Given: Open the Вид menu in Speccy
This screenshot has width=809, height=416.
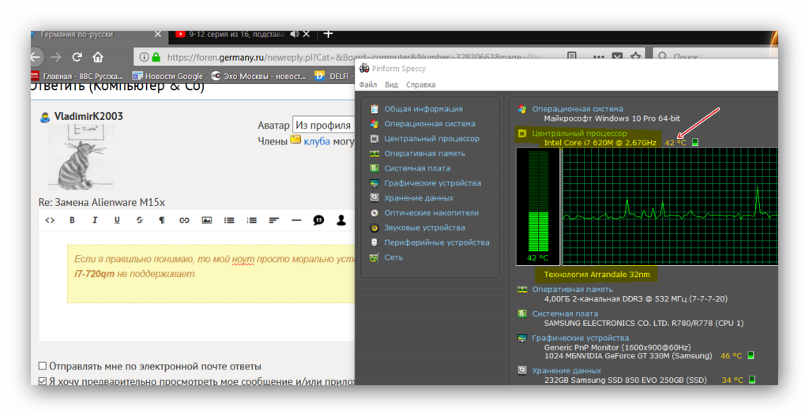Looking at the screenshot, I should pos(391,84).
